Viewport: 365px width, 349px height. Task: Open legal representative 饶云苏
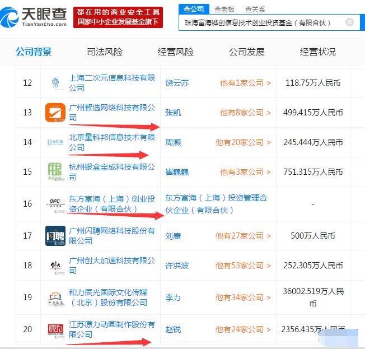[177, 83]
